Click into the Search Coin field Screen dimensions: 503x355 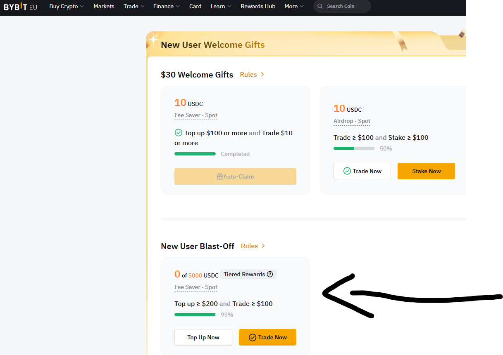tap(342, 6)
